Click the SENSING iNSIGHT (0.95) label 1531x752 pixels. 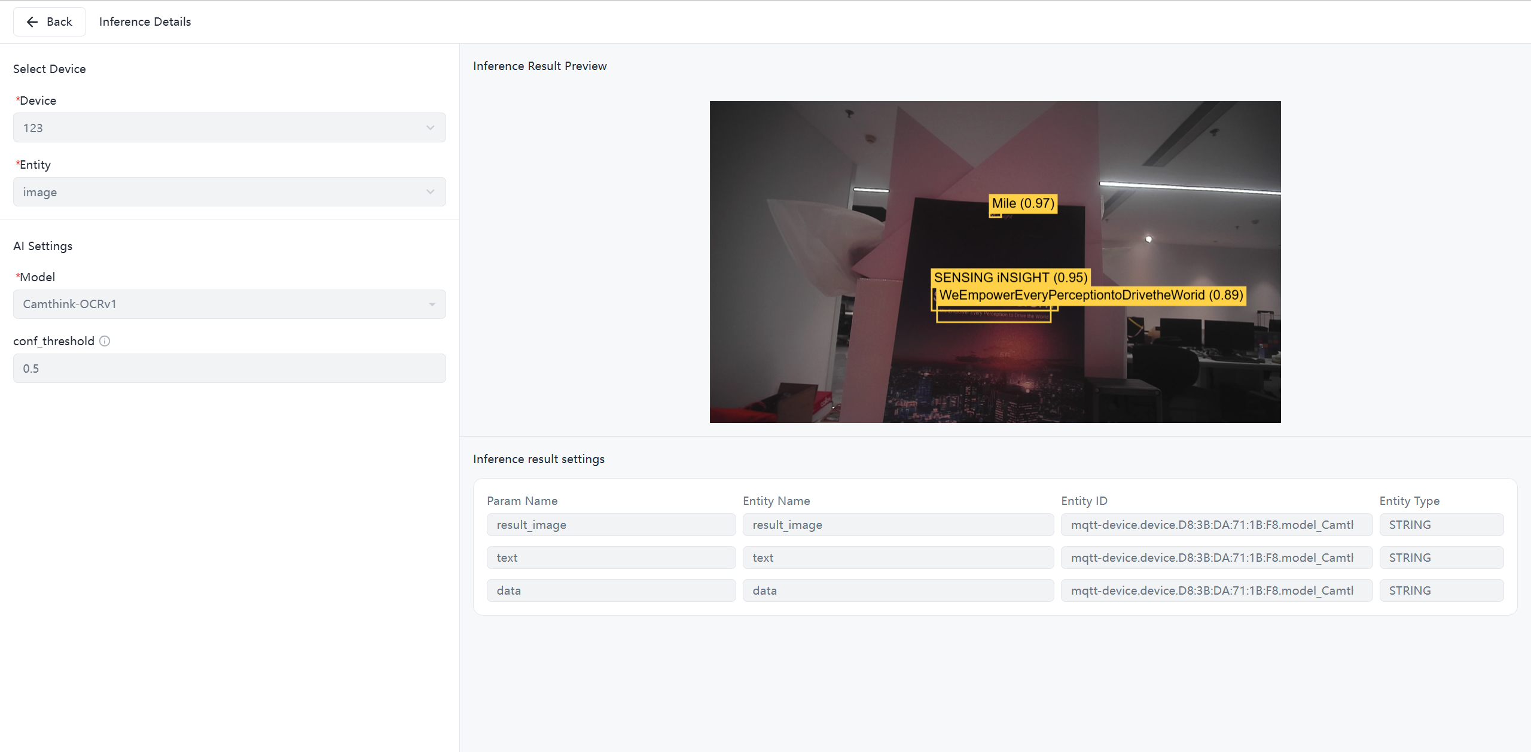click(x=1010, y=278)
